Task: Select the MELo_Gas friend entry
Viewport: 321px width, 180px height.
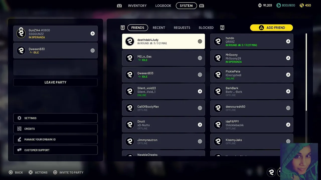Action: point(164,58)
